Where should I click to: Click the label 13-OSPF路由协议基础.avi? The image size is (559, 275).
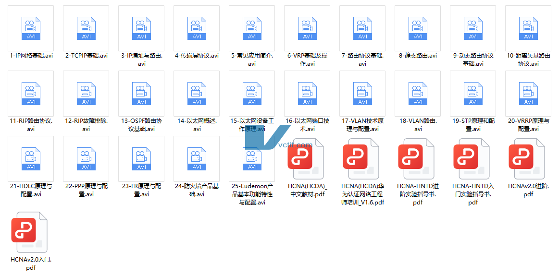141,125
